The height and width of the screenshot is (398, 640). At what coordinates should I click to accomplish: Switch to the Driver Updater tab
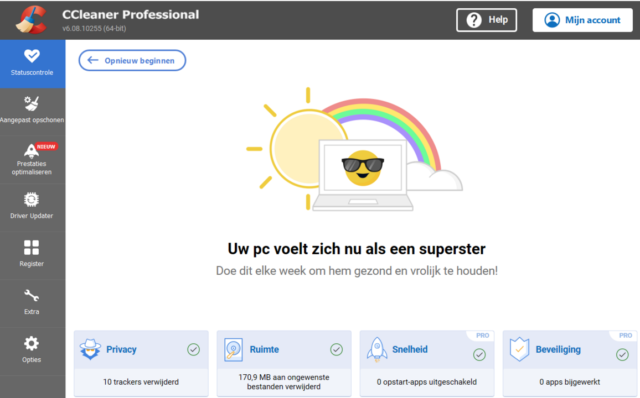(x=32, y=207)
